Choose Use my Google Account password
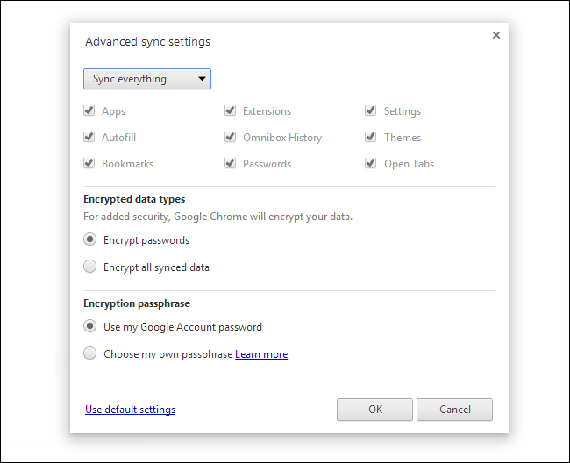570x463 pixels. coord(89,326)
